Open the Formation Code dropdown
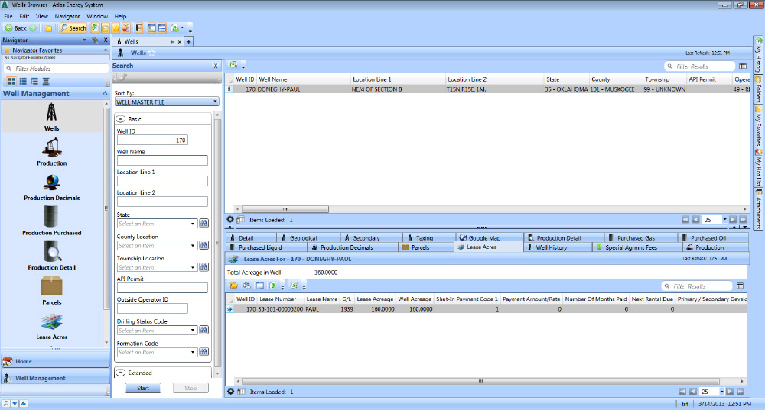Screen dimensions: 765x410 pos(193,352)
